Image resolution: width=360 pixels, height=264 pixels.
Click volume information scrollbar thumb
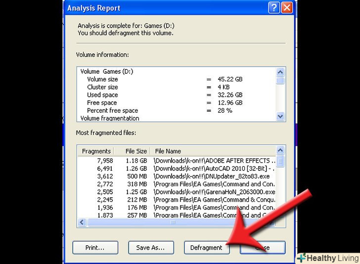coord(280,81)
